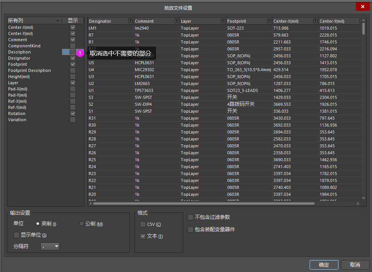Open filter on Designator column header
The width and height of the screenshot is (372, 272).
[129, 20]
